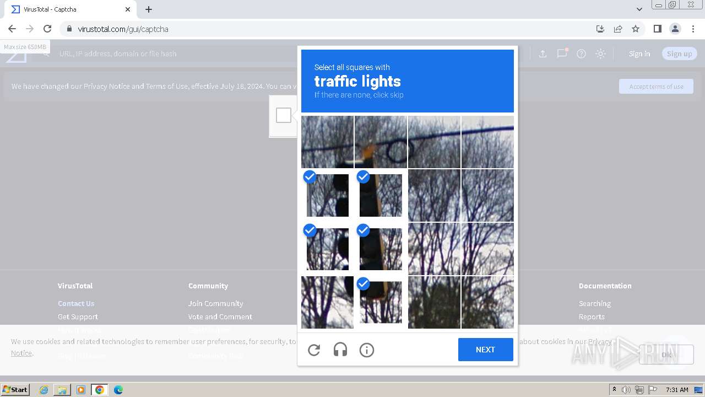Image resolution: width=705 pixels, height=397 pixels.
Task: Launch Internet Explorer from taskbar
Action: [44, 390]
